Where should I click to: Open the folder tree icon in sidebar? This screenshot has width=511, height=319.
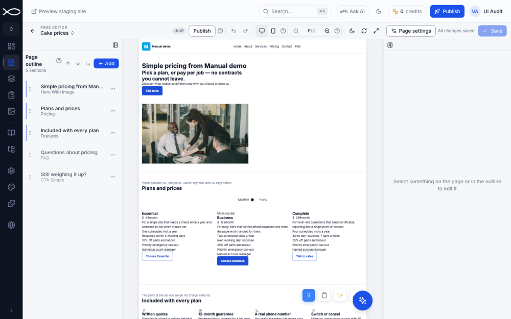point(11,149)
